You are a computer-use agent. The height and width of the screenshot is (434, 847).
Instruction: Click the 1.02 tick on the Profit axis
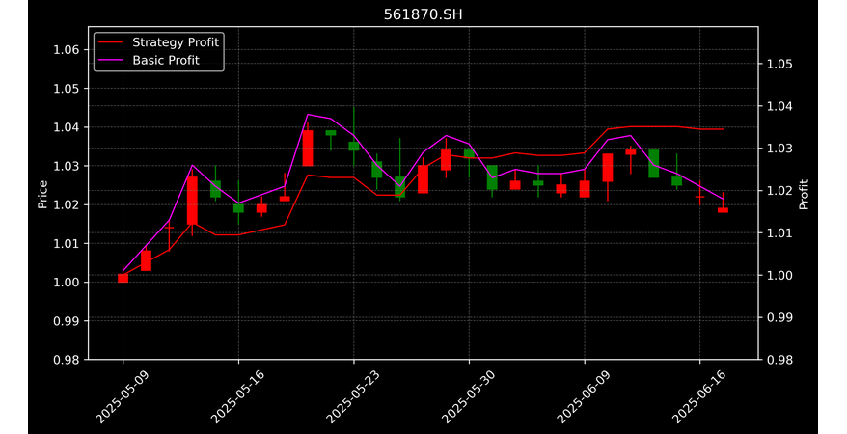pyautogui.click(x=780, y=191)
